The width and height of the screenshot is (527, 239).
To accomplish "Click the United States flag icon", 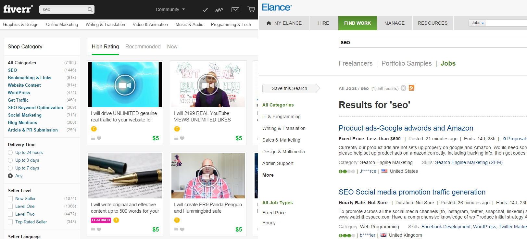I will 384,171.
